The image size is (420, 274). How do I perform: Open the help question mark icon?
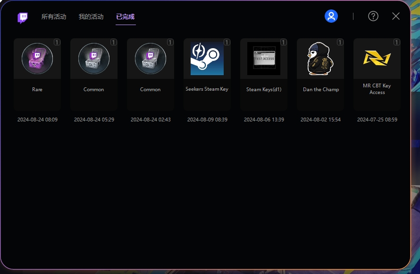click(x=373, y=17)
